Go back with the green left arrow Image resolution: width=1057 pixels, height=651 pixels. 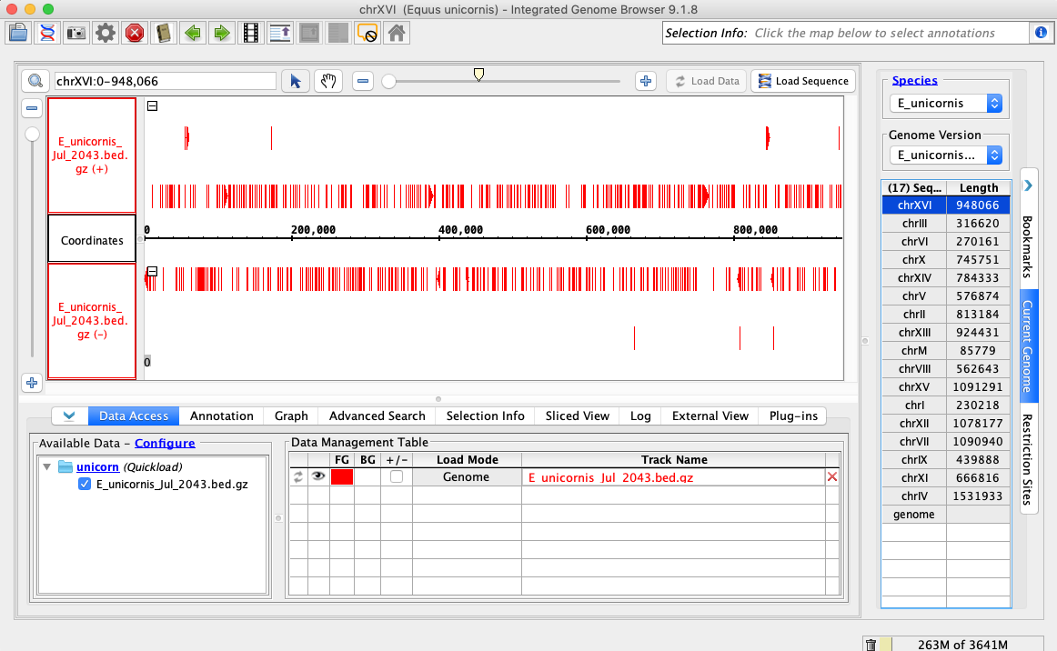coord(193,33)
